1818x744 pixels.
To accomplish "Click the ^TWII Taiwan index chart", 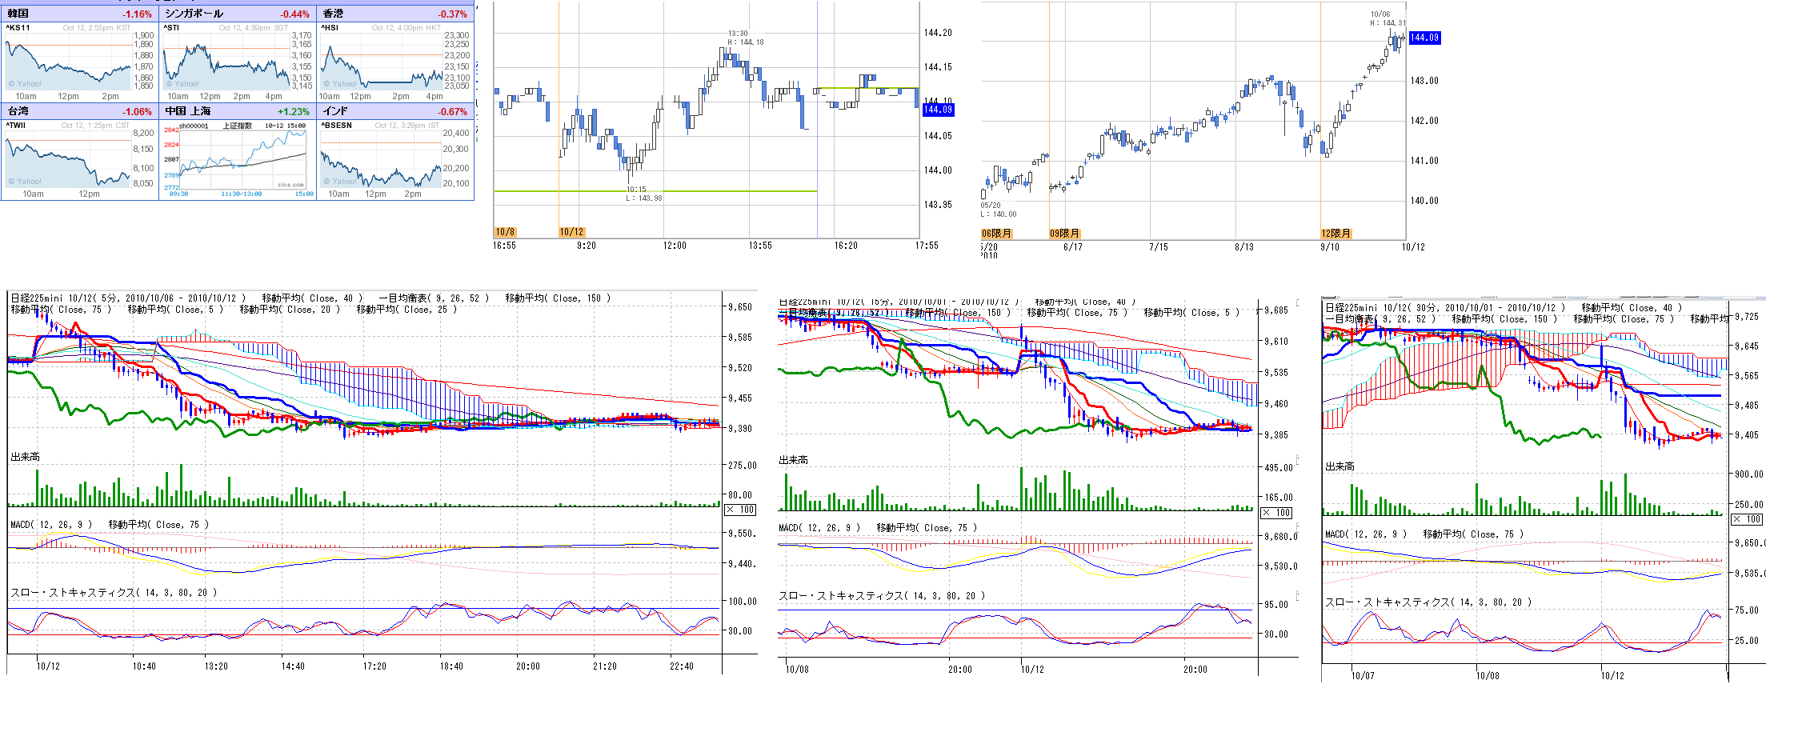I will point(68,160).
